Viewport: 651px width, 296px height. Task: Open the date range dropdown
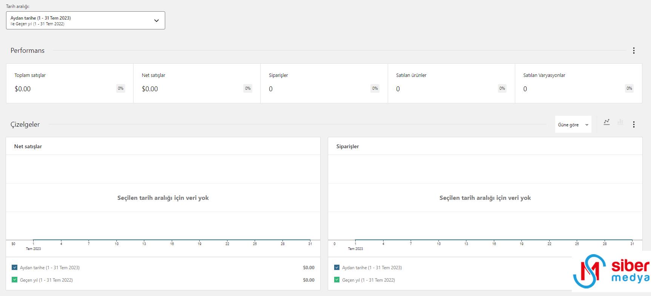[x=85, y=20]
